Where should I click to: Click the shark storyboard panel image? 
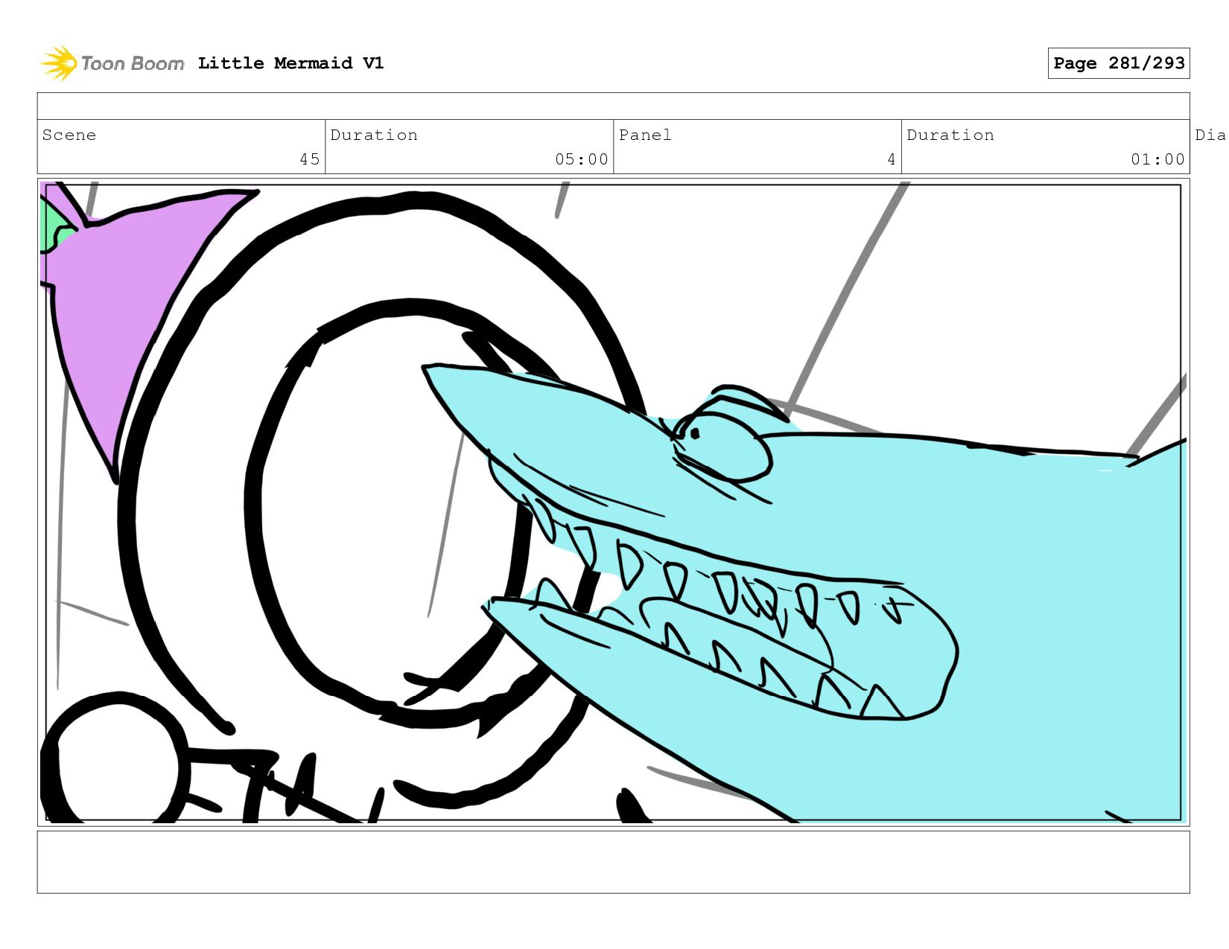click(x=613, y=502)
